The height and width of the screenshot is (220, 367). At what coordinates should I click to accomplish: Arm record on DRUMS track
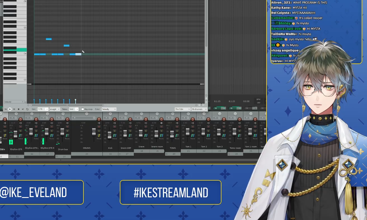[99, 119]
